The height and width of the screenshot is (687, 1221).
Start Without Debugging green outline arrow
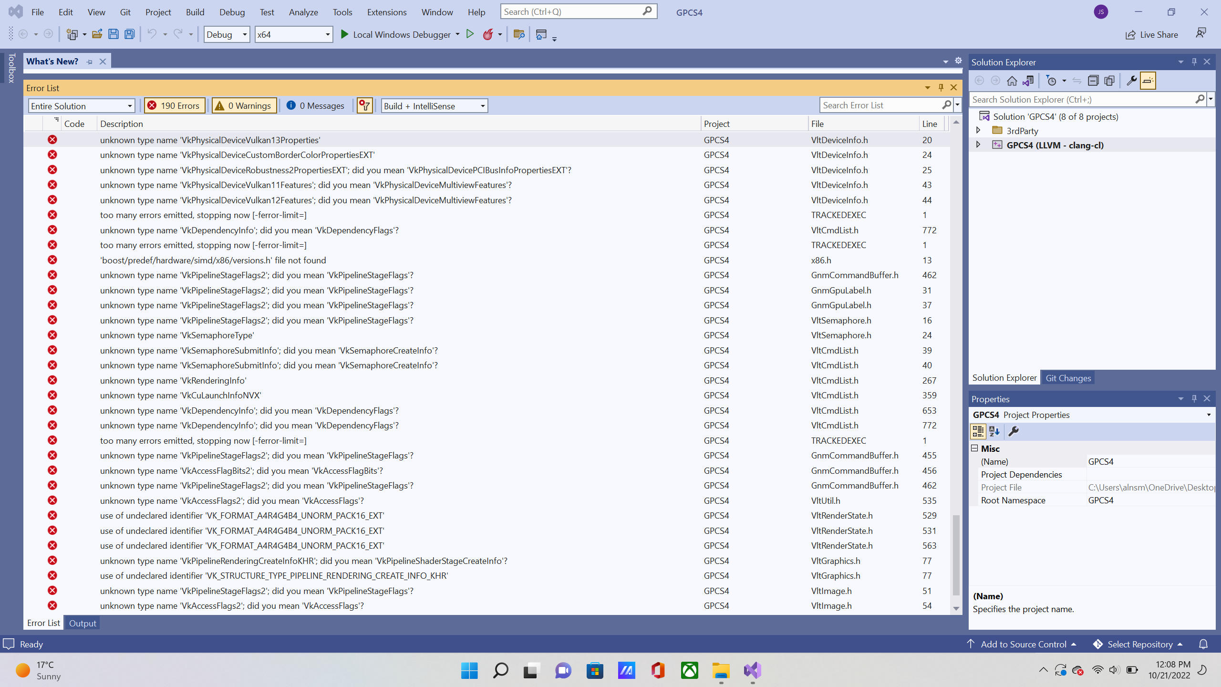tap(470, 34)
